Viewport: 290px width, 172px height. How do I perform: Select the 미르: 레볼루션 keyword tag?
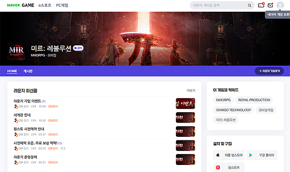pos(226,120)
